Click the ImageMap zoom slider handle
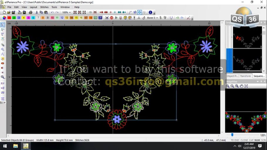Viewport: 267px width, 150px height. 232,135
